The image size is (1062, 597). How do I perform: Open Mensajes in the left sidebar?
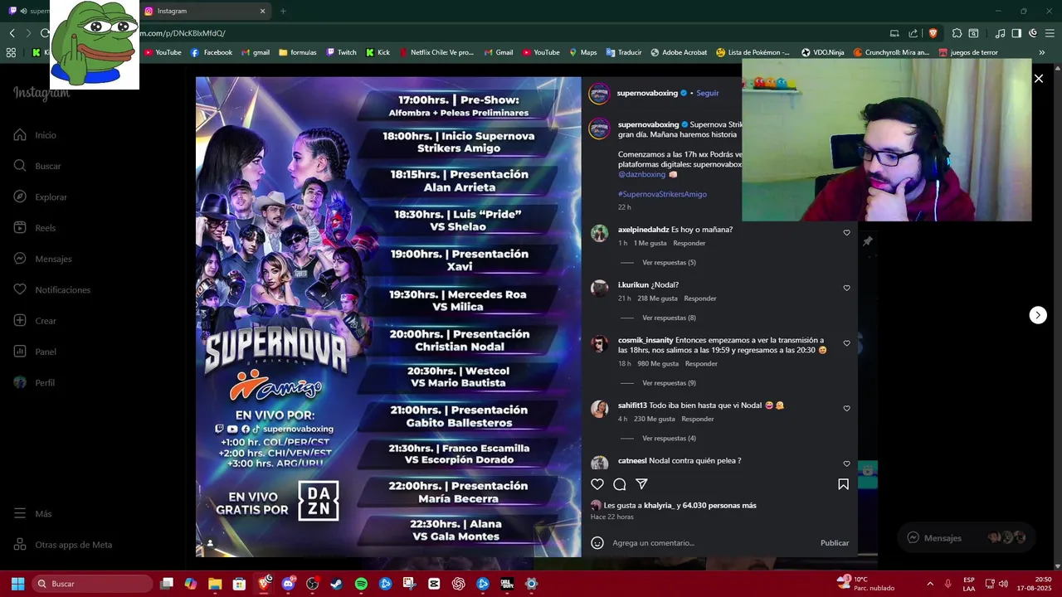tap(42, 259)
